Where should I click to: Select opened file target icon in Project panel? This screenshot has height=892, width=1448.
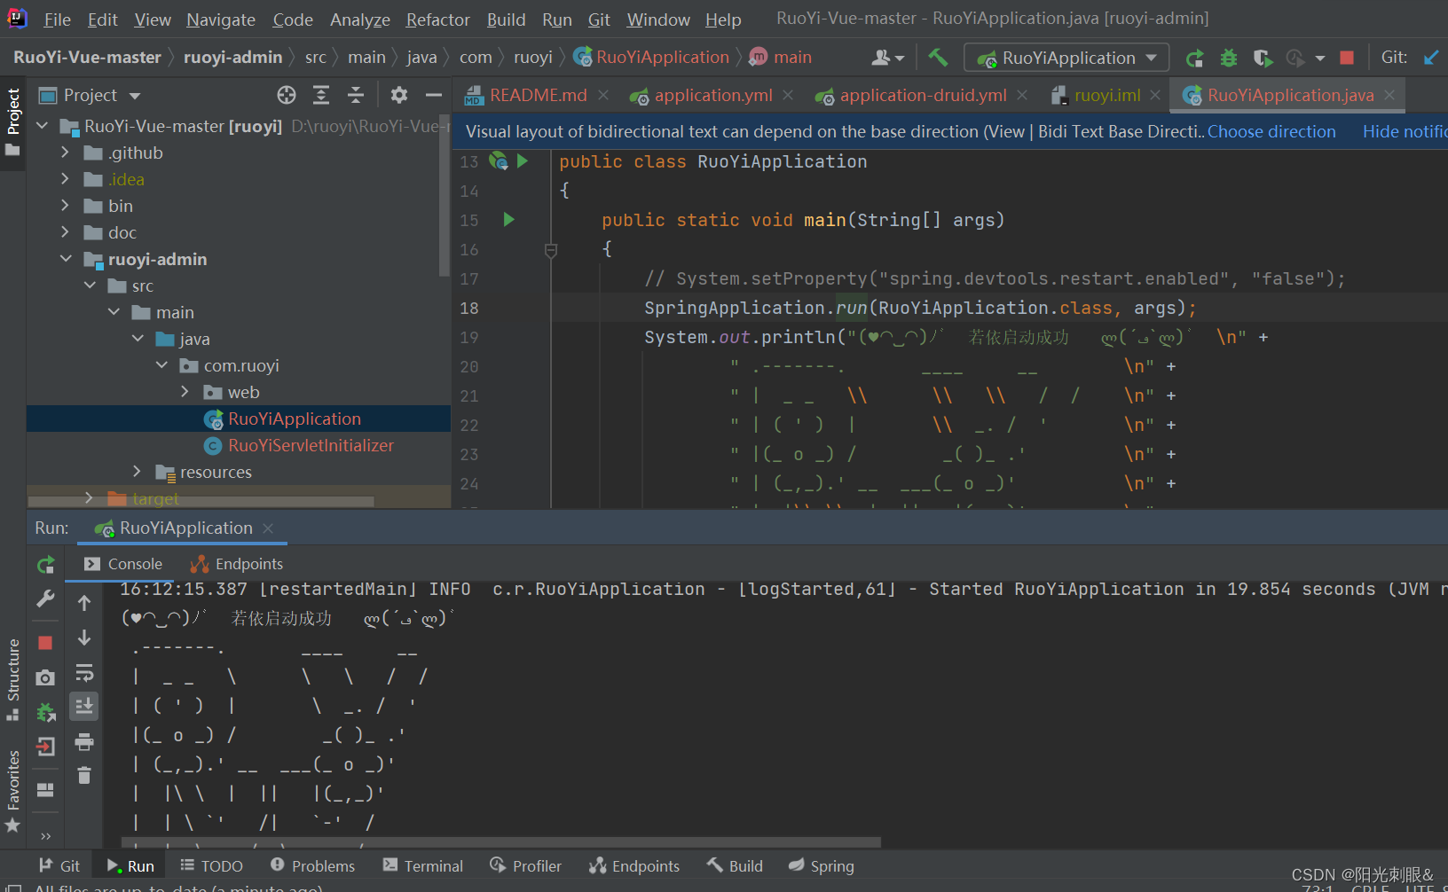(287, 95)
